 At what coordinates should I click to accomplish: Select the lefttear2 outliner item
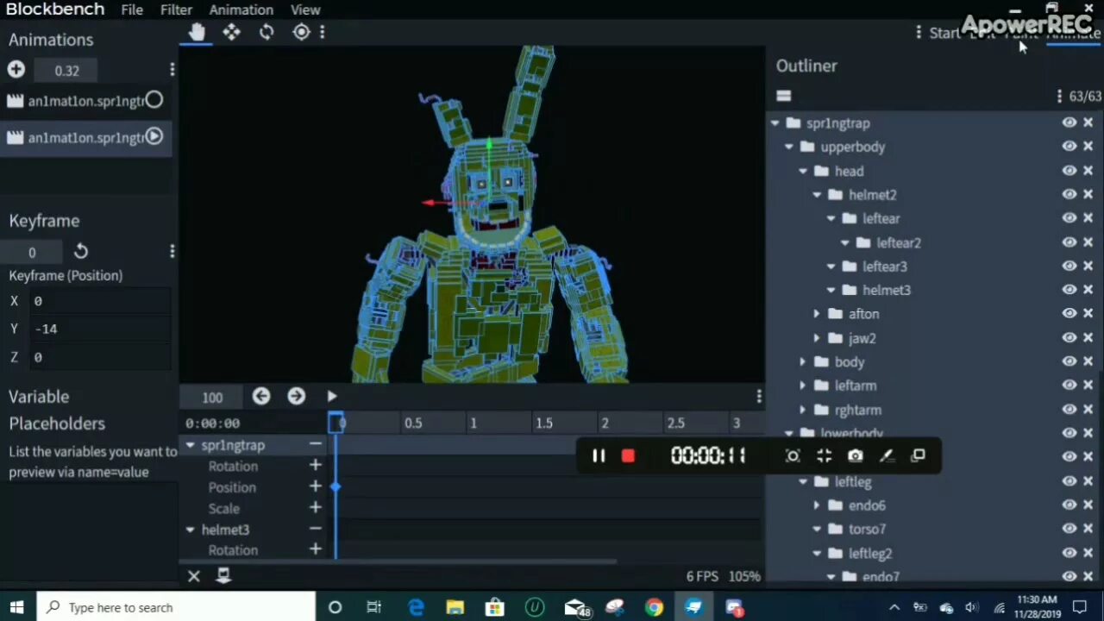click(x=899, y=242)
